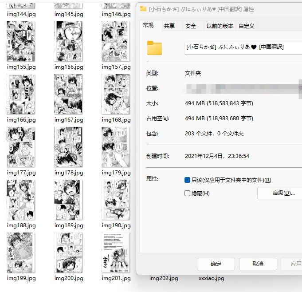Click the large yellow folder icon beside the name
Image resolution: width=302 pixels, height=292 pixels.
(154, 48)
